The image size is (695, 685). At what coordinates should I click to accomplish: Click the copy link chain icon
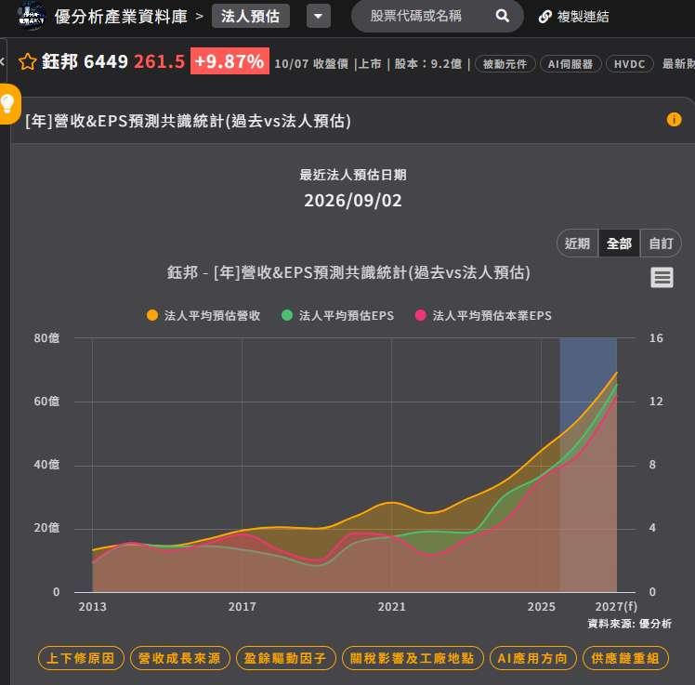(x=544, y=17)
